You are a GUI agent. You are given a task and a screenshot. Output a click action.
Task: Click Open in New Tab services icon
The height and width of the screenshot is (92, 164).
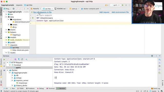[x=22, y=59]
